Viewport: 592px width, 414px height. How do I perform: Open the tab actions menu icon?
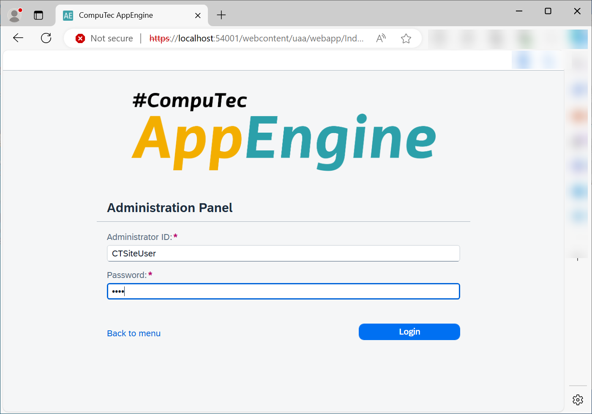38,15
